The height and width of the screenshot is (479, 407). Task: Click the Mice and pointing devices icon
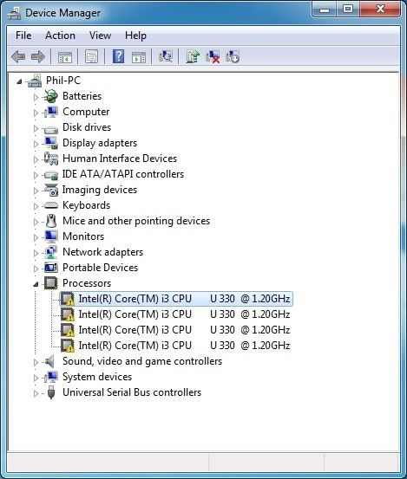51,221
